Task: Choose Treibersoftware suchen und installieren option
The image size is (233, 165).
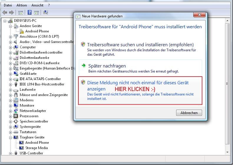Action: click(140, 49)
